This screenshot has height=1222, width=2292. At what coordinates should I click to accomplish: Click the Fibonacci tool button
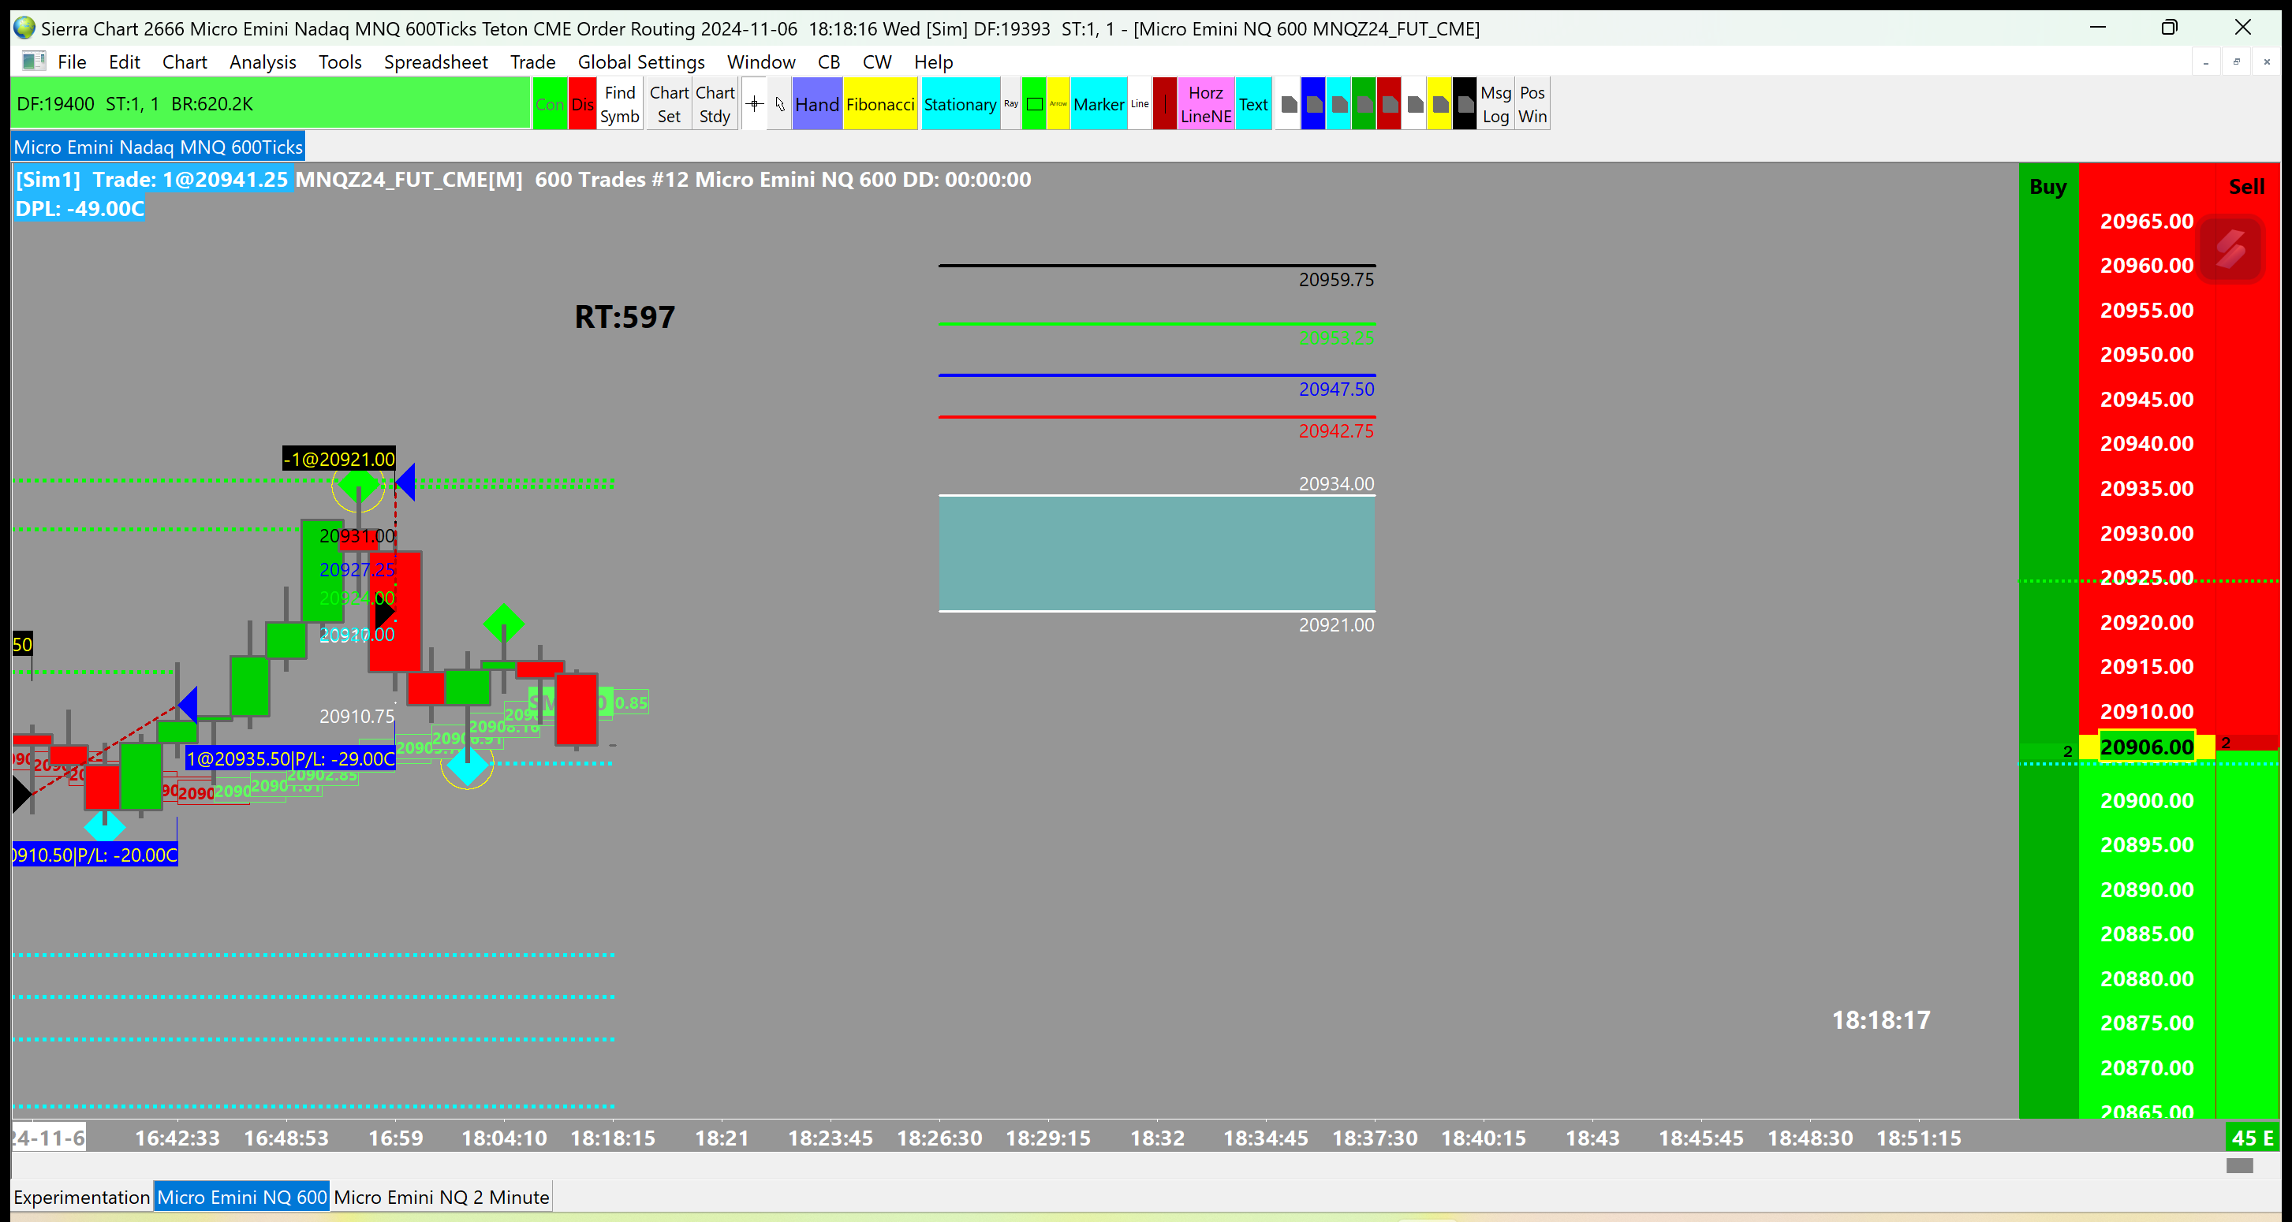(879, 104)
